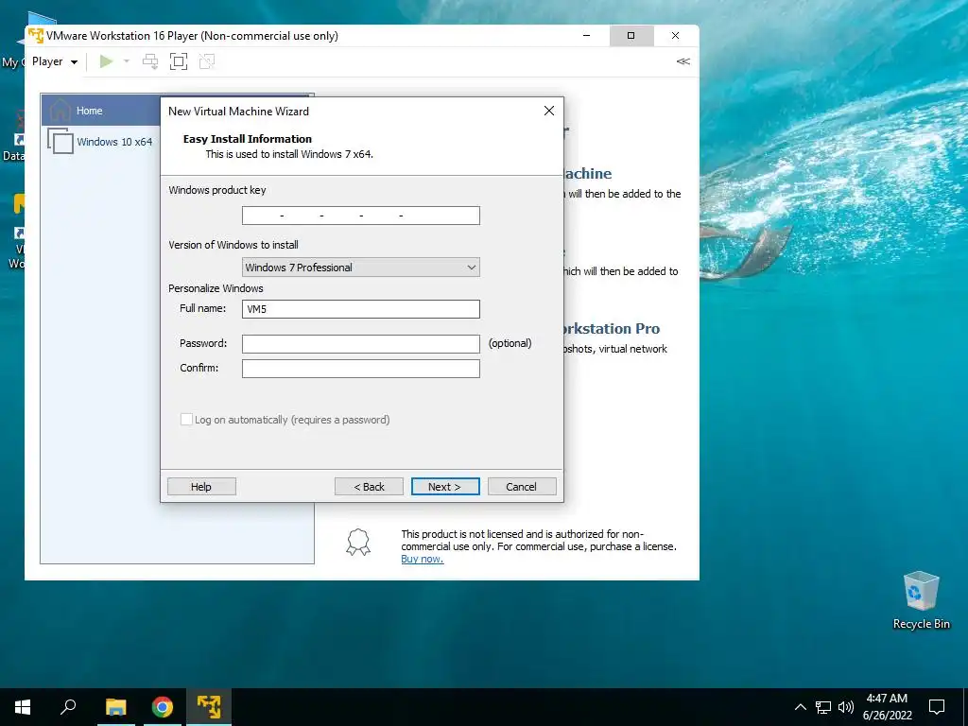
Task: Click the network status tray icon
Action: (823, 707)
